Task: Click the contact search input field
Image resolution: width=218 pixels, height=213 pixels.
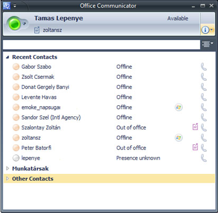Action: tap(102, 44)
